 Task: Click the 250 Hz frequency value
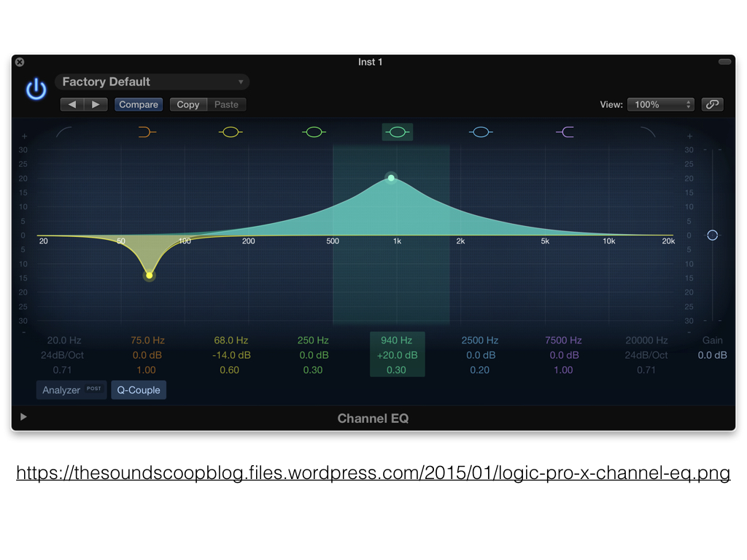(x=313, y=340)
